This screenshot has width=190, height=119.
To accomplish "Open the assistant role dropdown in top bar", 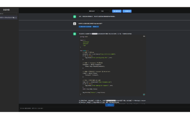I will click(93, 11).
